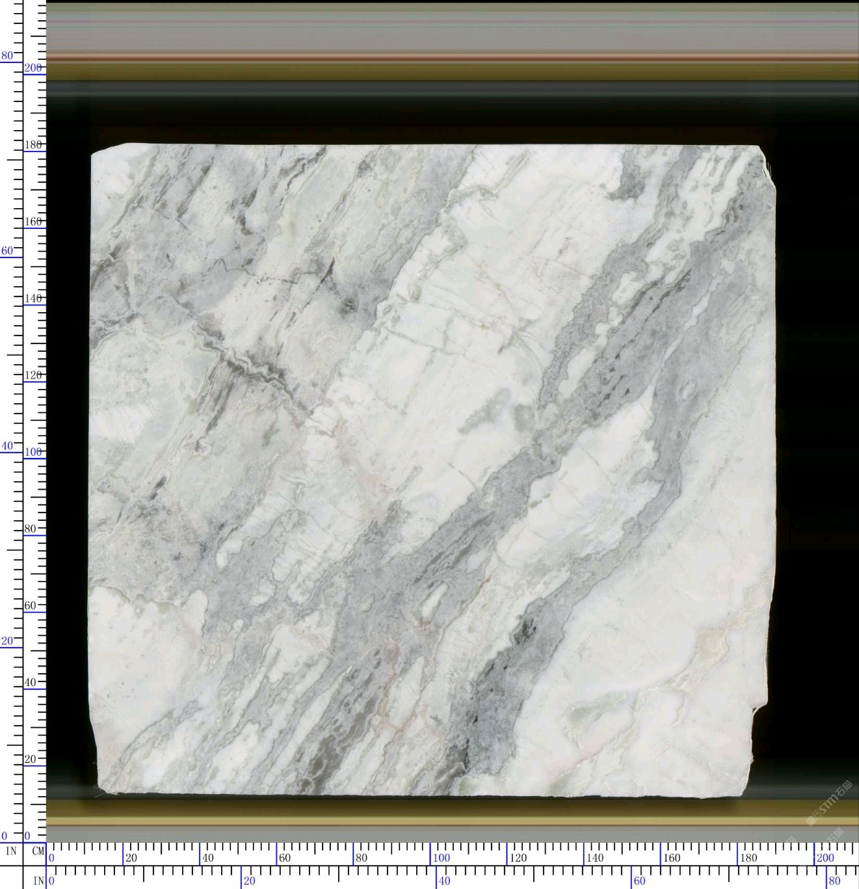
Task: Click the center of the marble slab
Action: click(x=432, y=470)
